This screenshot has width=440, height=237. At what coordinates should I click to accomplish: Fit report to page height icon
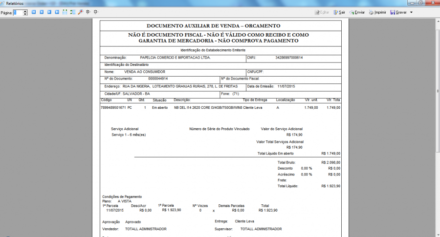[x=65, y=12]
